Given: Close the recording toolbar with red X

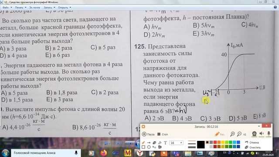Looking at the screenshot, I should click(x=266, y=126).
